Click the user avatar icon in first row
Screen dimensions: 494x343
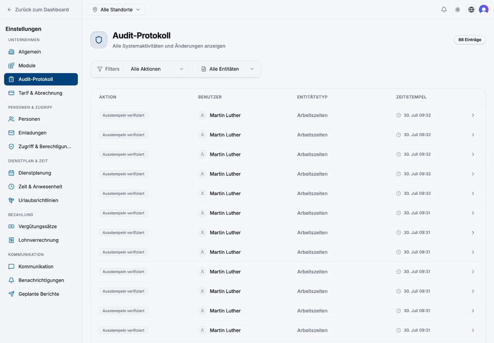[x=202, y=115]
